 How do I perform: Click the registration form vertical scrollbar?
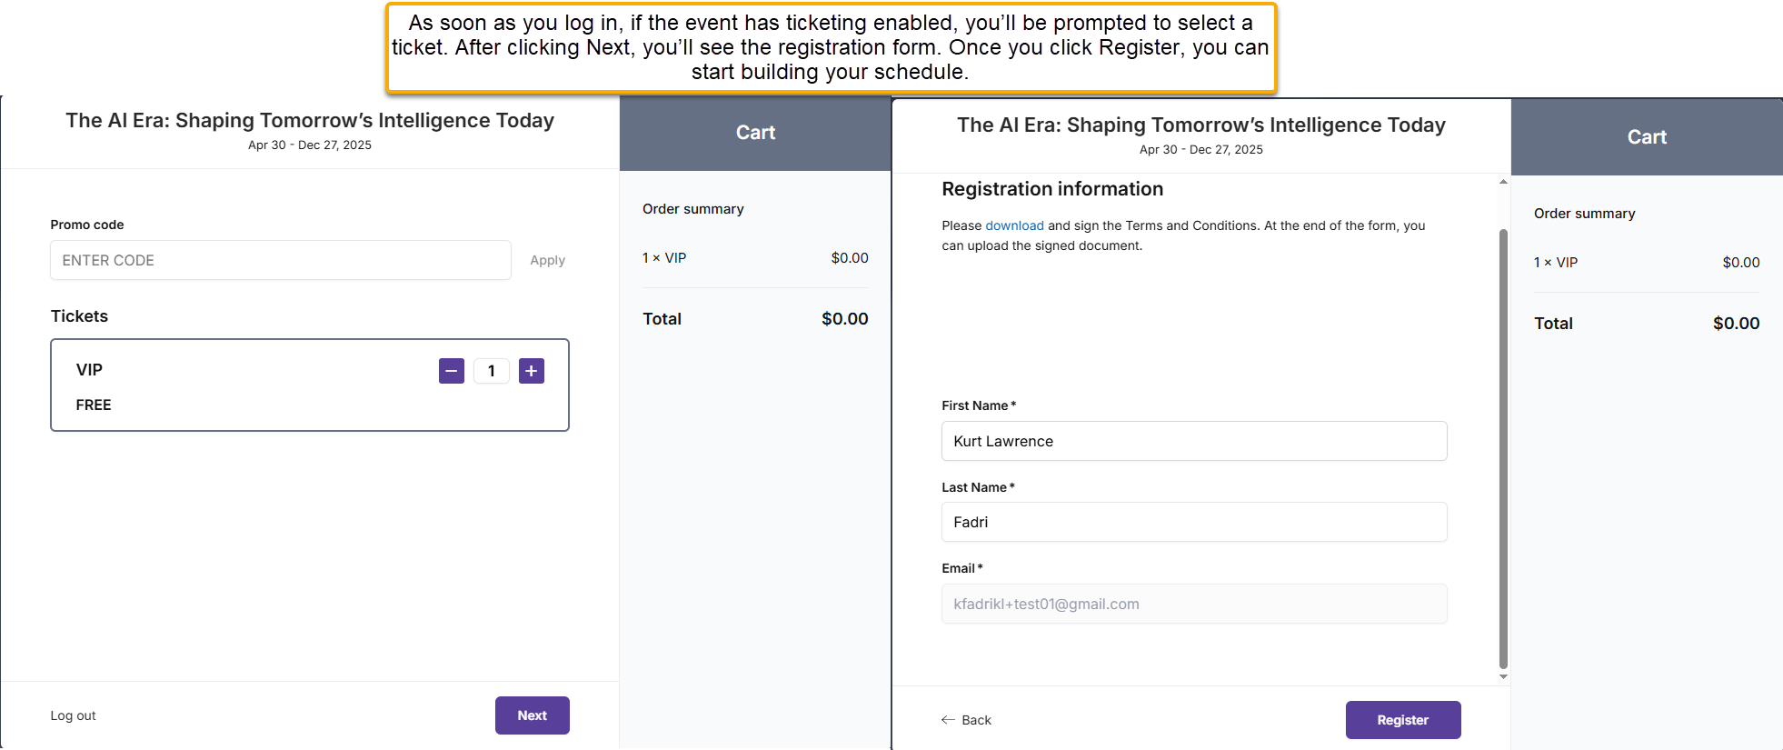1503,448
